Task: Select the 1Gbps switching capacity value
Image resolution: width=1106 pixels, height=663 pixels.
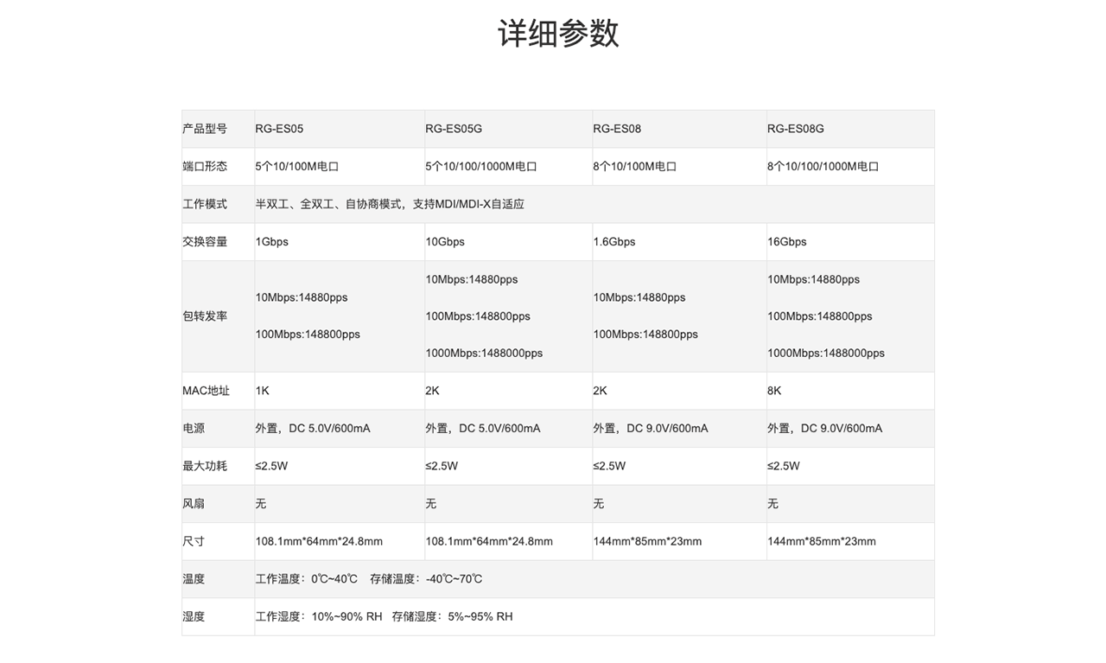Action: [x=272, y=242]
